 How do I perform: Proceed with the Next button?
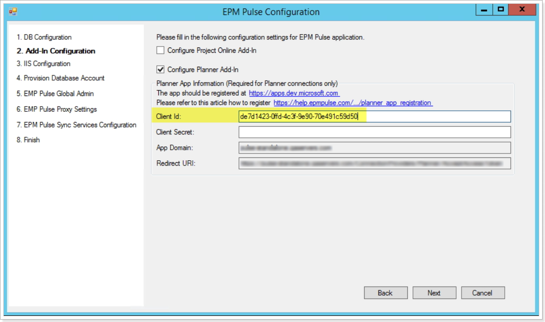(x=434, y=293)
